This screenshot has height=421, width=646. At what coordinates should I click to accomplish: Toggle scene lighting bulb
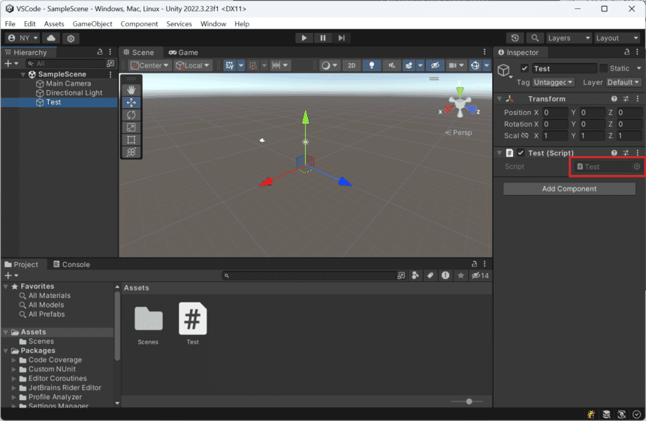(x=372, y=65)
